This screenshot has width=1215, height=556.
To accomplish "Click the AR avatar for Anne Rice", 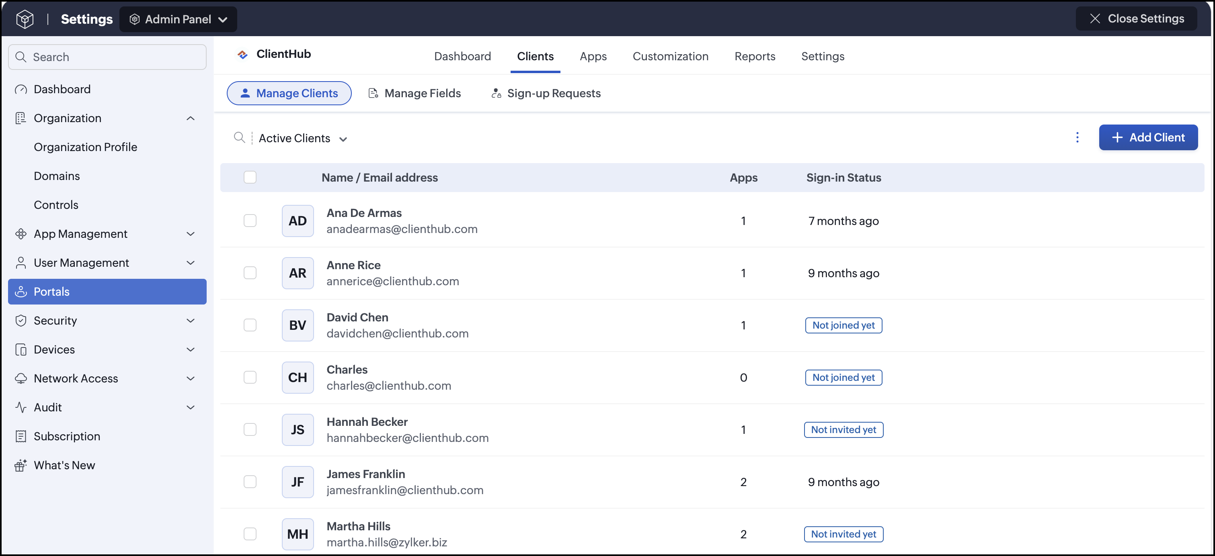I will 298,273.
